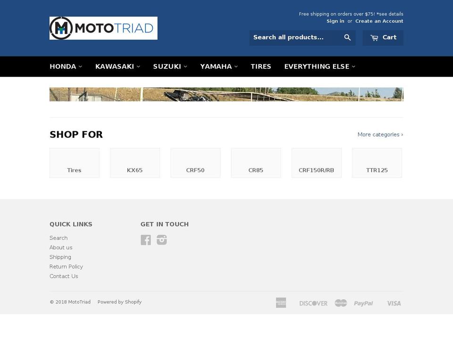Viewport: 453px width, 340px height.
Task: Open the Return Policy link
Action: [x=66, y=266]
